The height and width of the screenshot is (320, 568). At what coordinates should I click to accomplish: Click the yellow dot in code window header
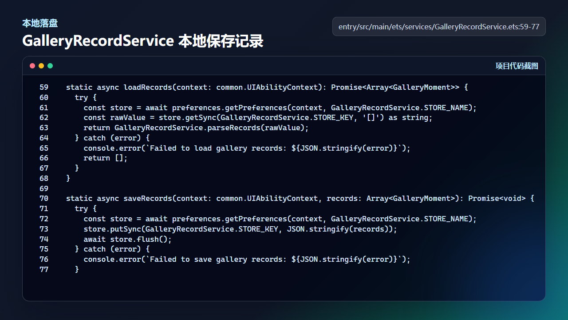tap(41, 66)
